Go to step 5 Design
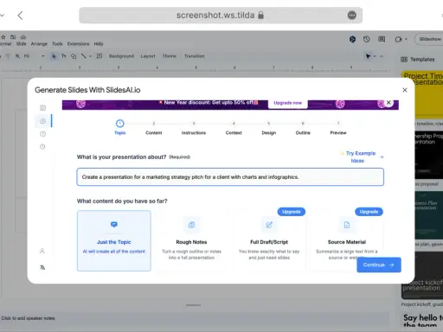Image resolution: width=443 pixels, height=332 pixels. [x=269, y=128]
